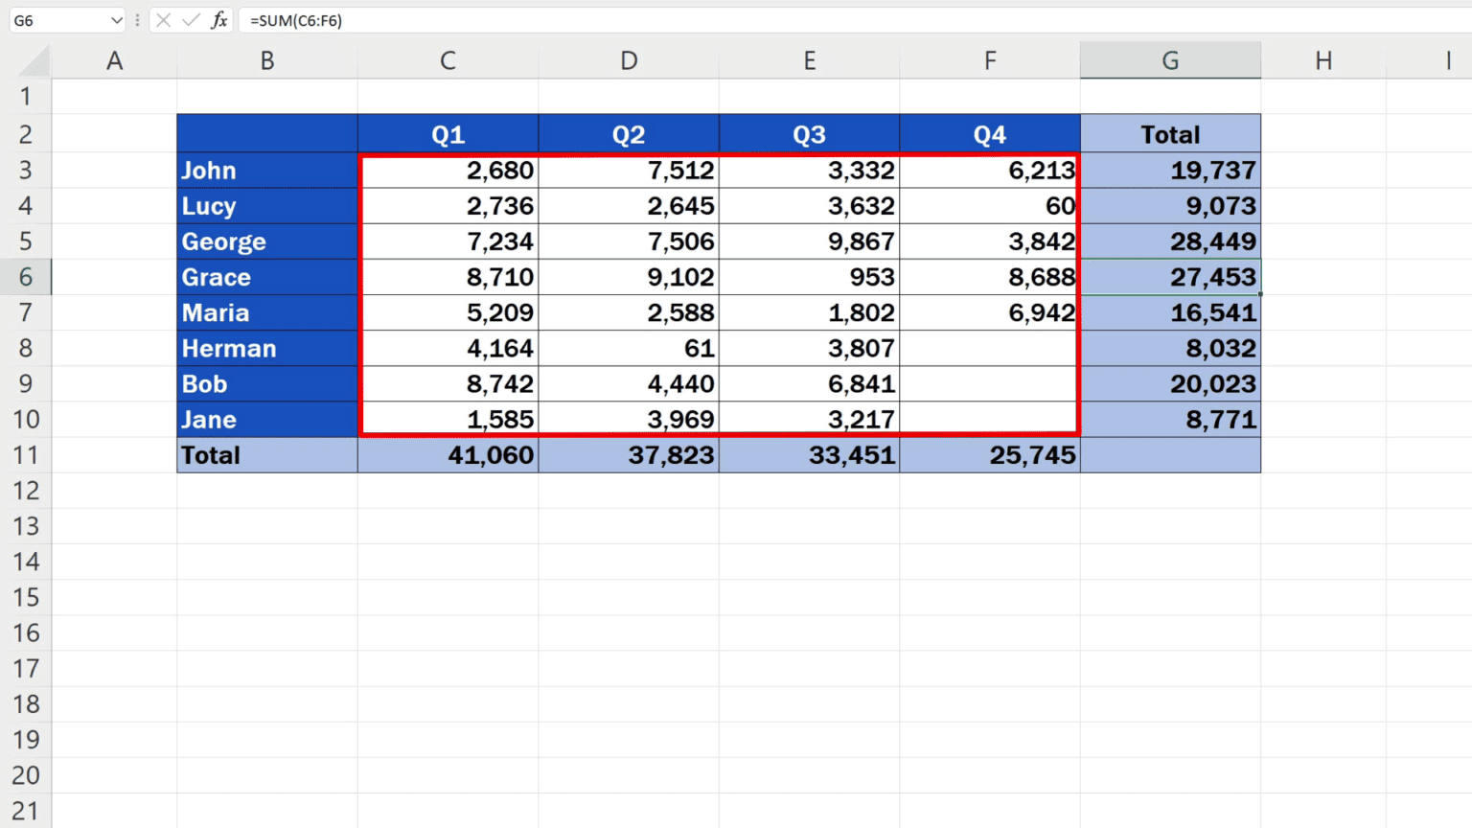The width and height of the screenshot is (1472, 828).
Task: Click the Total header cell above column G
Action: [1170, 133]
